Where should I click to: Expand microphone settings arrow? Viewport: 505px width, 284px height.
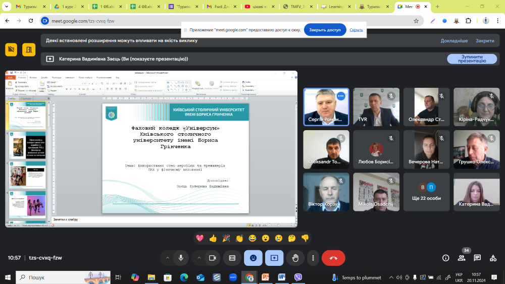tap(167, 258)
